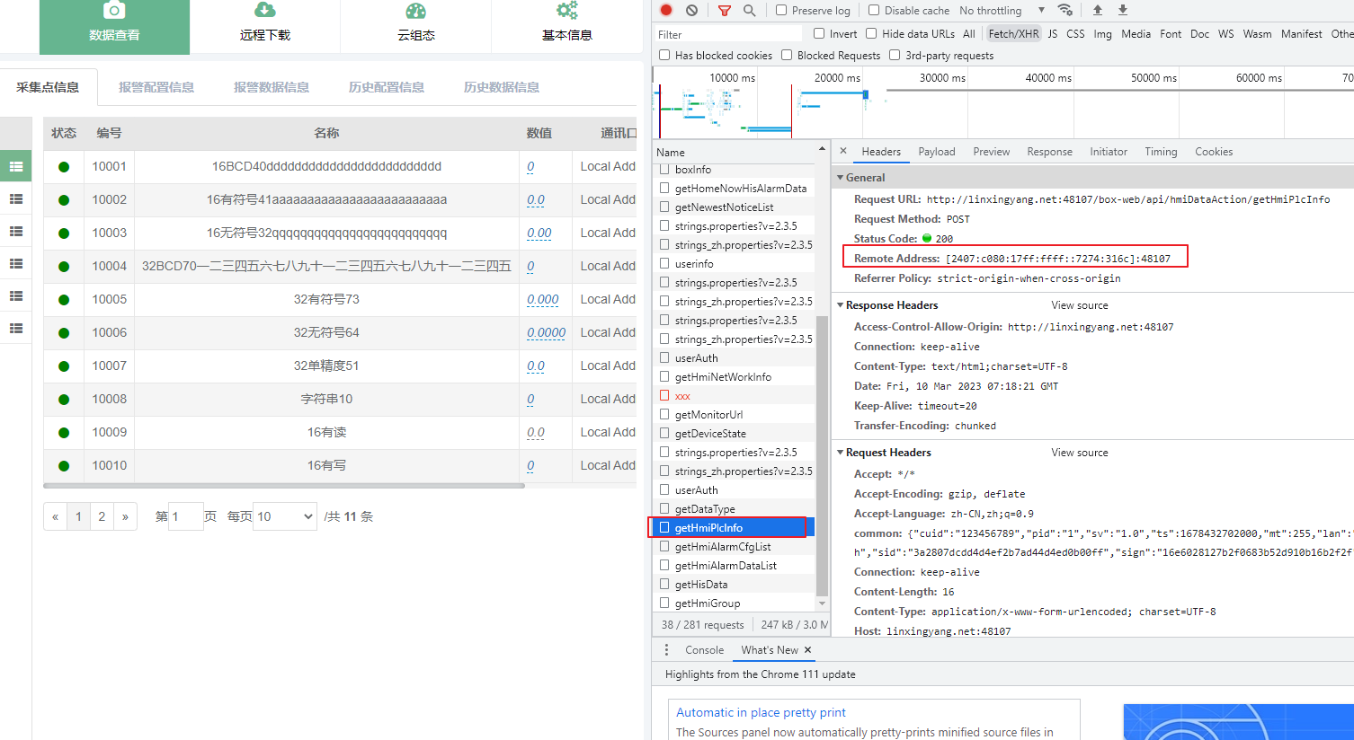Check the Disable cache option
1354x740 pixels.
click(x=874, y=11)
